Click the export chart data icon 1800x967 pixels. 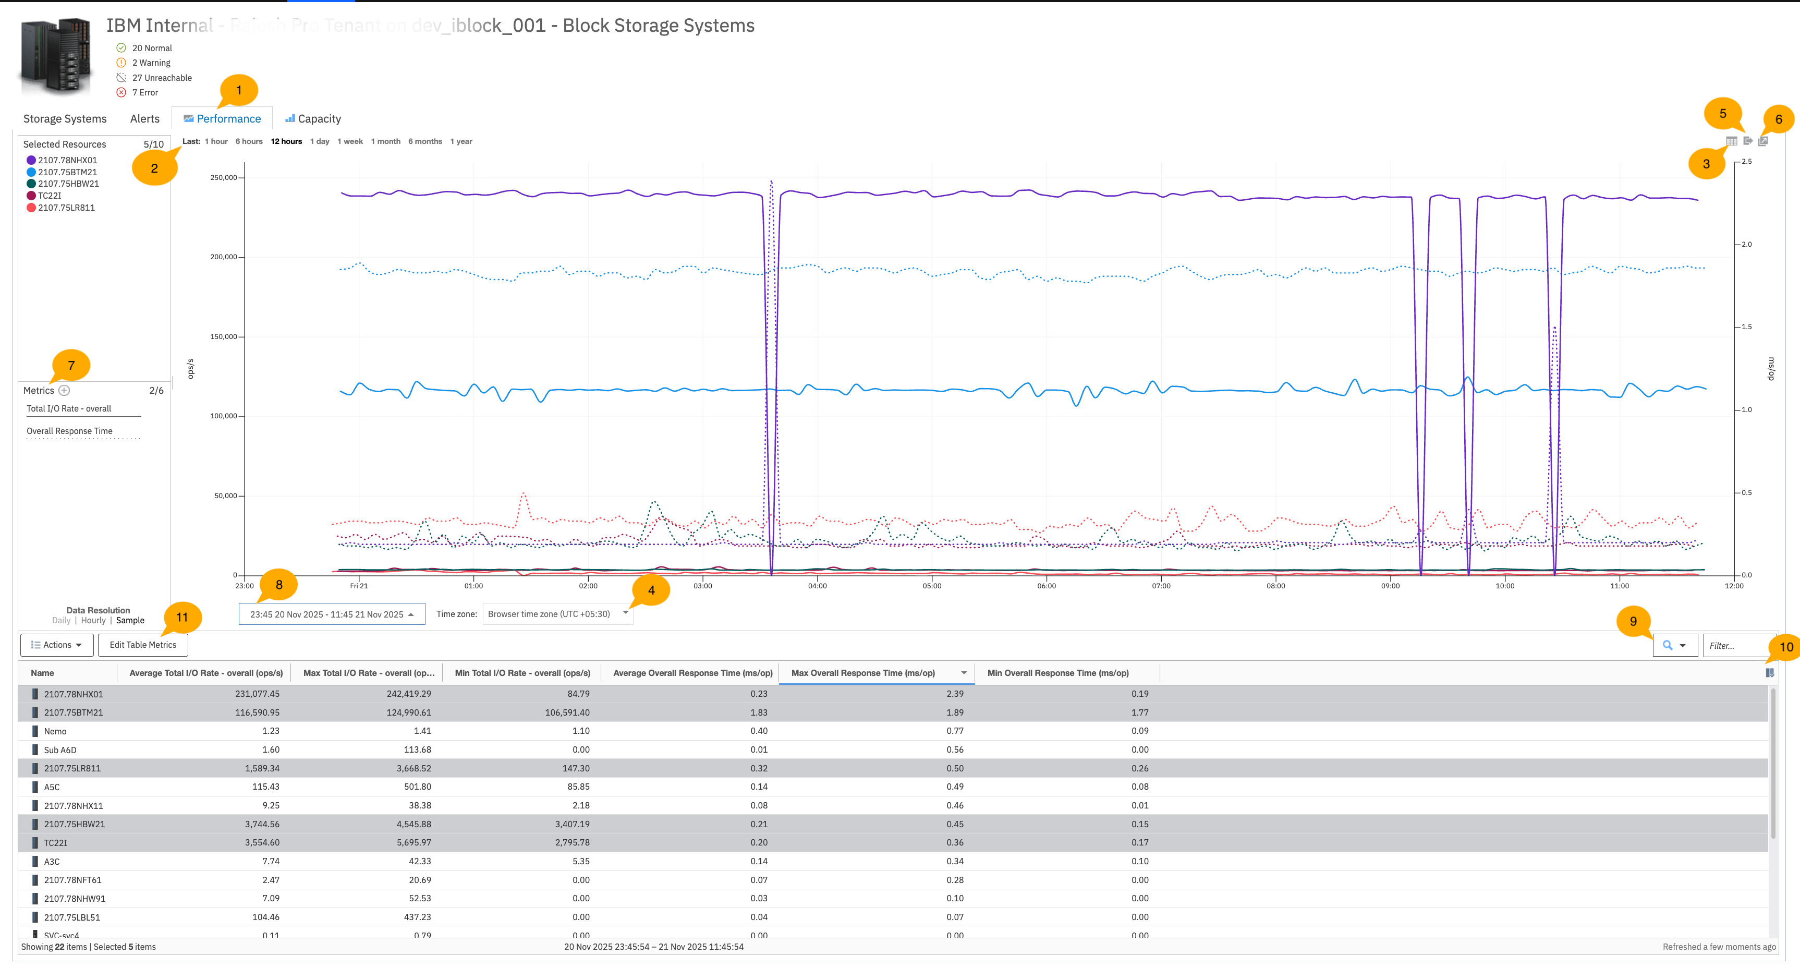click(1747, 141)
